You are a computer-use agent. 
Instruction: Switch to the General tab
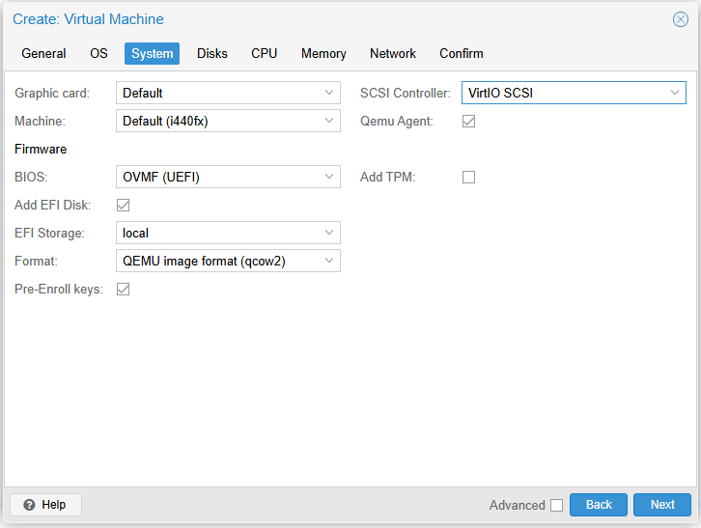pyautogui.click(x=43, y=54)
